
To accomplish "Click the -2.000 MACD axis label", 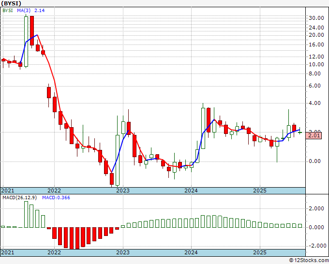I will (x=317, y=246).
